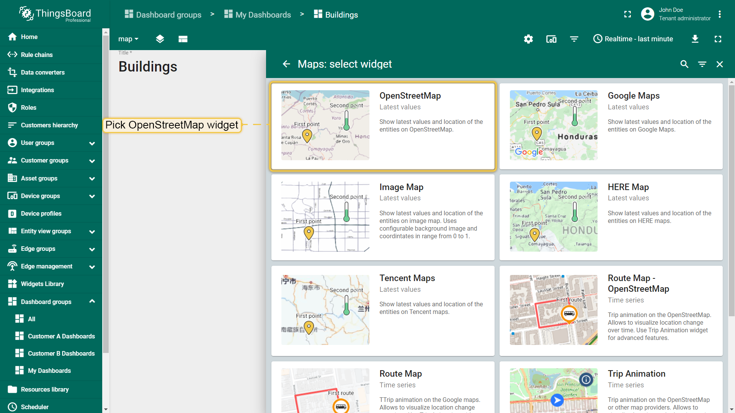The width and height of the screenshot is (735, 413).
Task: Open entity aliases icon in toolbar
Action: tap(551, 39)
